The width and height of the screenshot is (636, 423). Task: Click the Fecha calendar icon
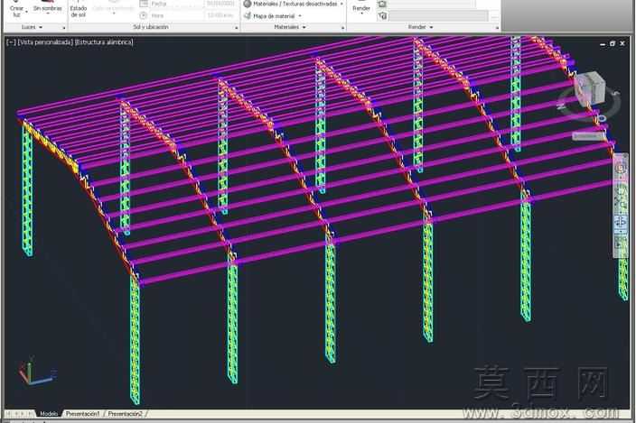[x=144, y=4]
